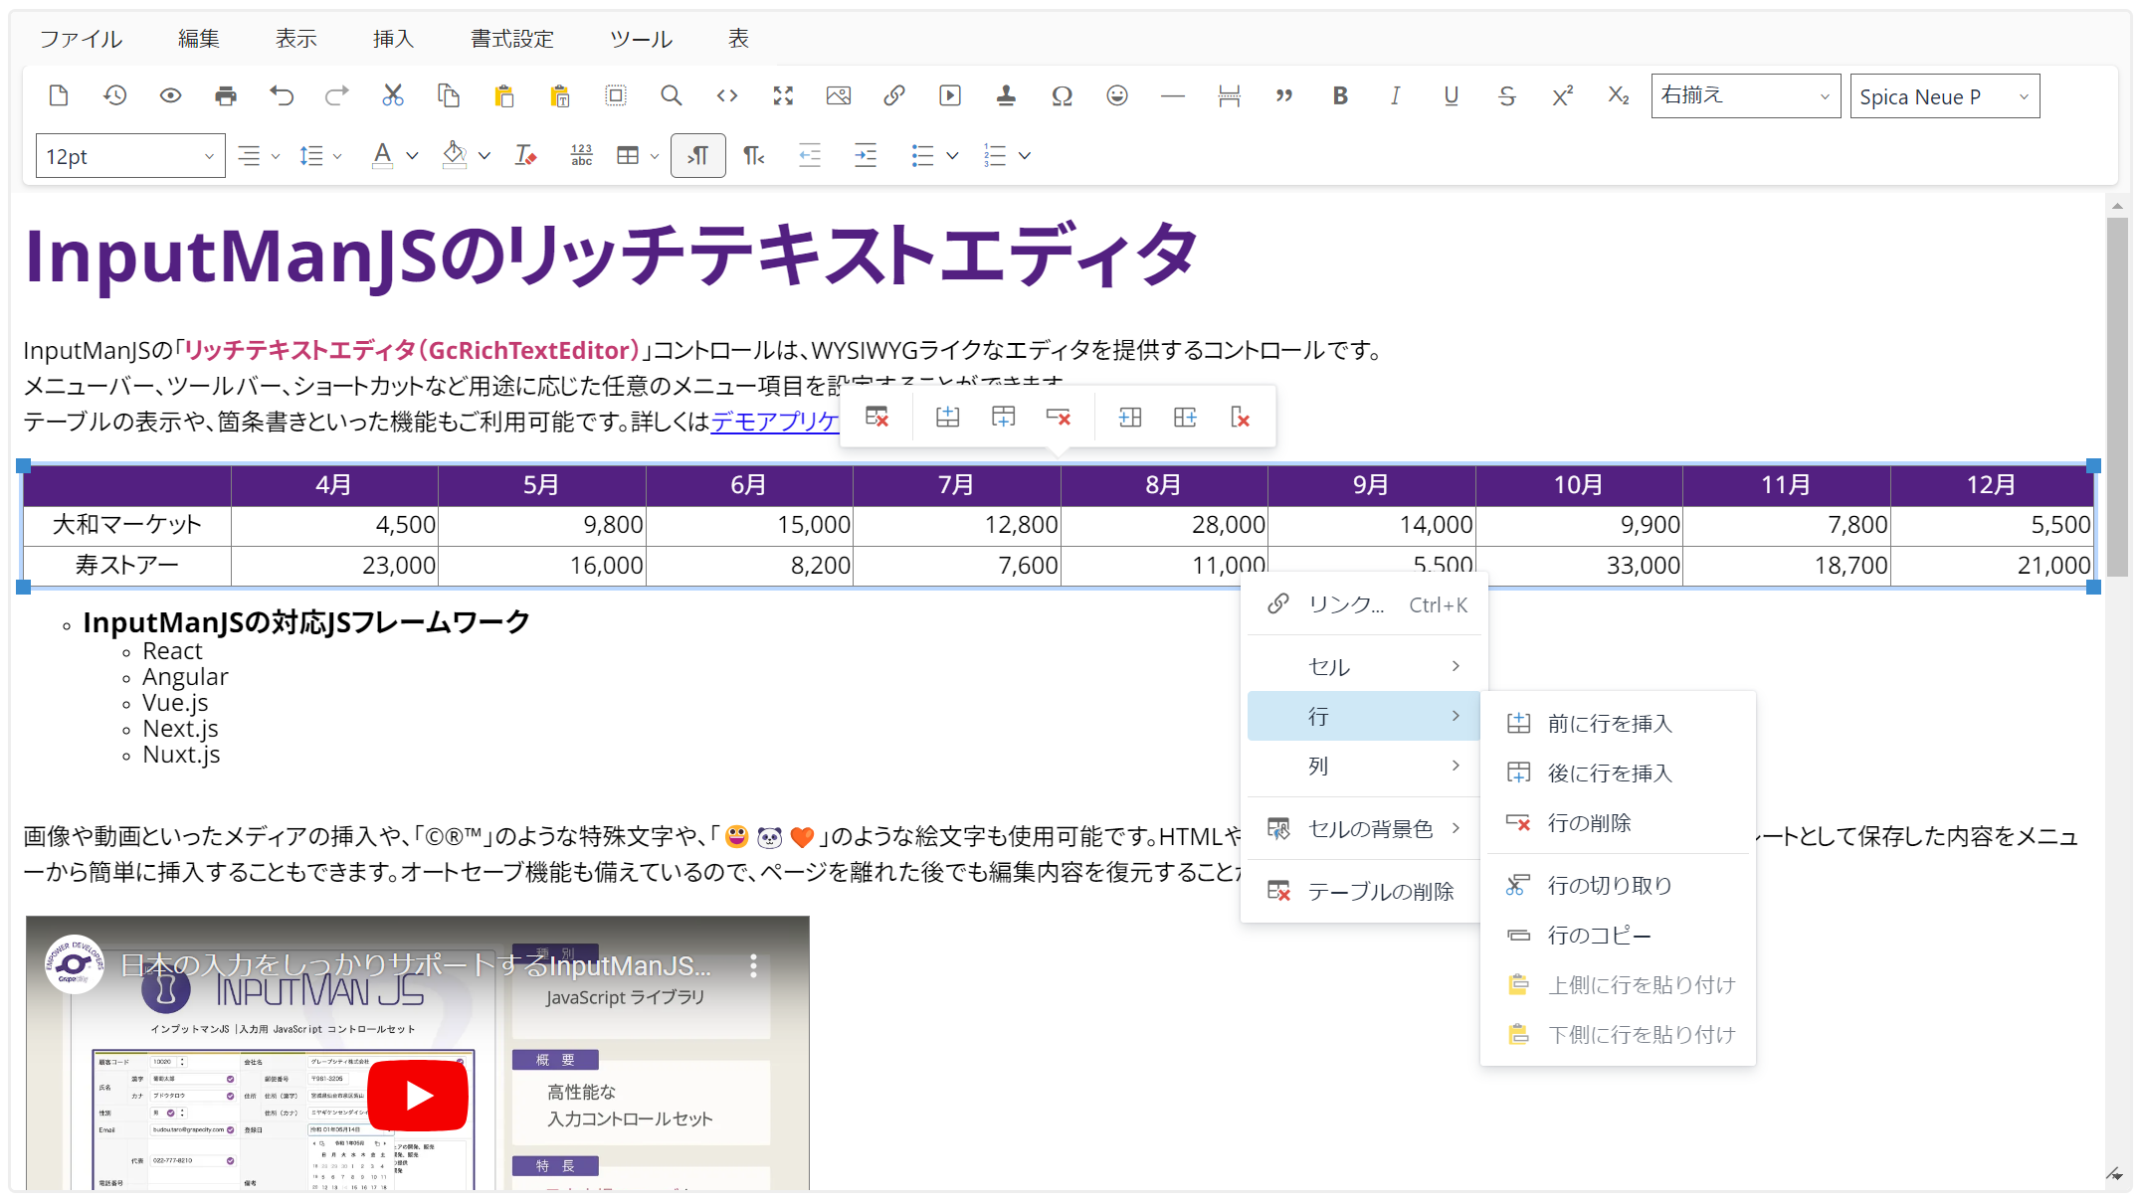Click delete table icon in floating toolbar
2139x1202 pixels.
(x=876, y=417)
